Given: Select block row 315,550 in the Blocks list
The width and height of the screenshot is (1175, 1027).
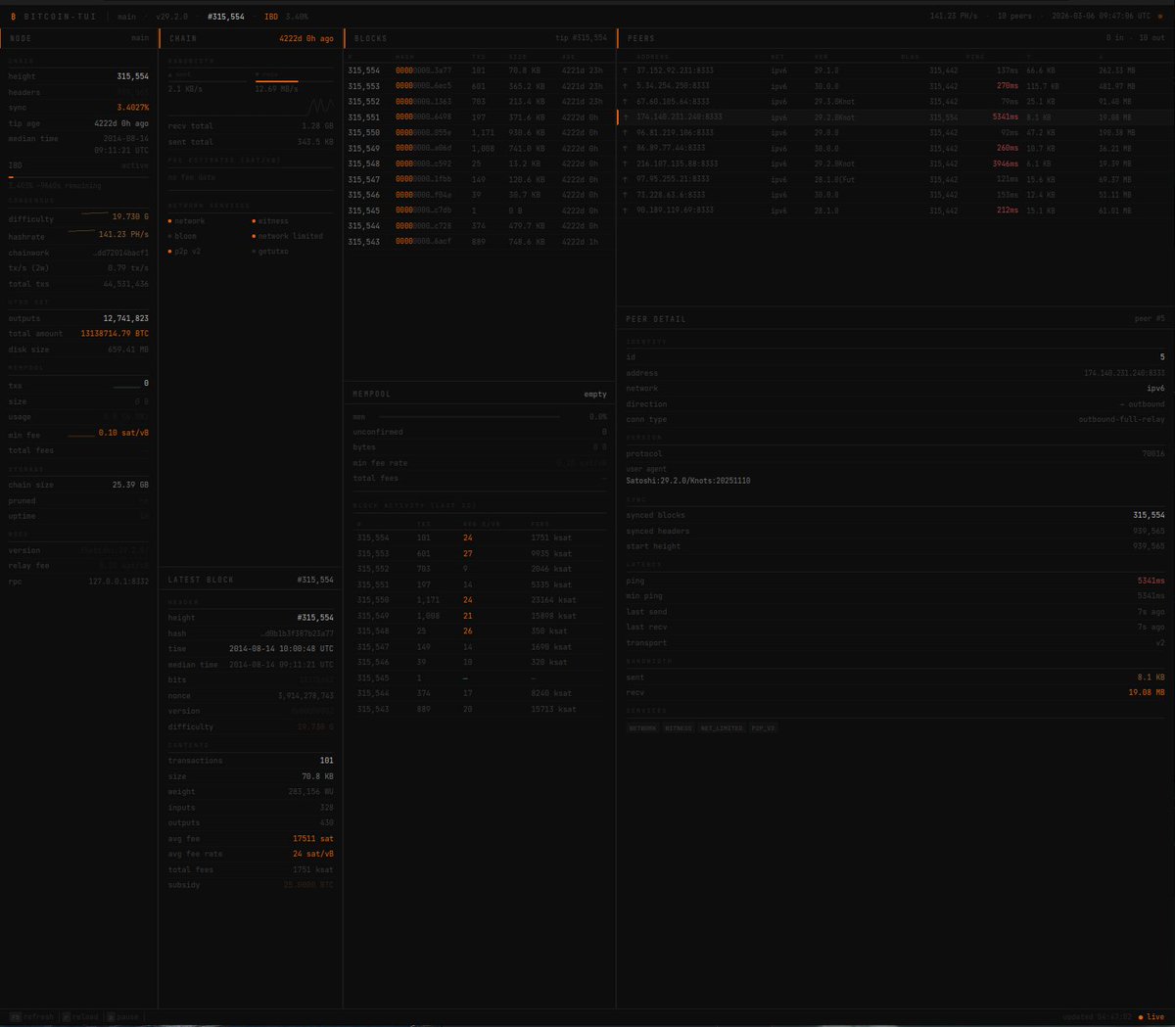Looking at the screenshot, I should point(480,133).
